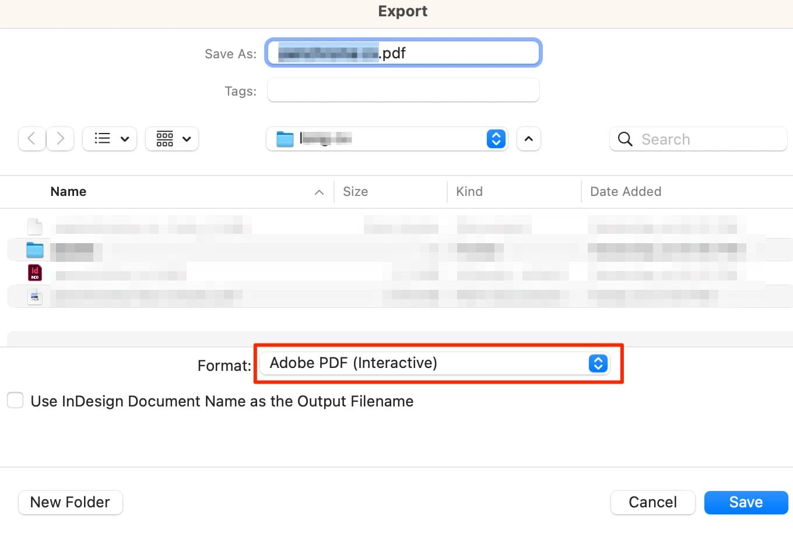Screen dimensions: 793x533
Task: Cancel the export dialog
Action: (x=652, y=502)
